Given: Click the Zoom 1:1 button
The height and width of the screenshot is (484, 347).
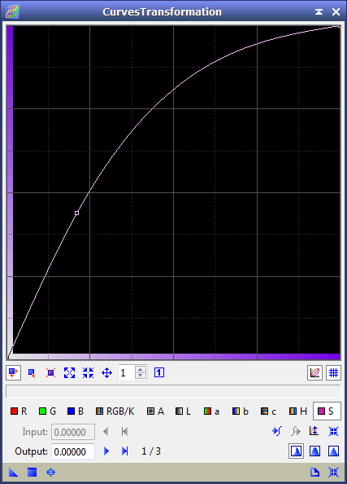Looking at the screenshot, I should point(159,372).
